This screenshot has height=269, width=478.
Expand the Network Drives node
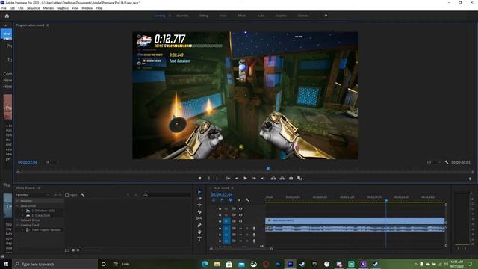[x=18, y=220]
